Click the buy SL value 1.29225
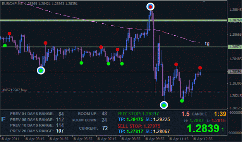The image size is (242, 142). coord(161,119)
